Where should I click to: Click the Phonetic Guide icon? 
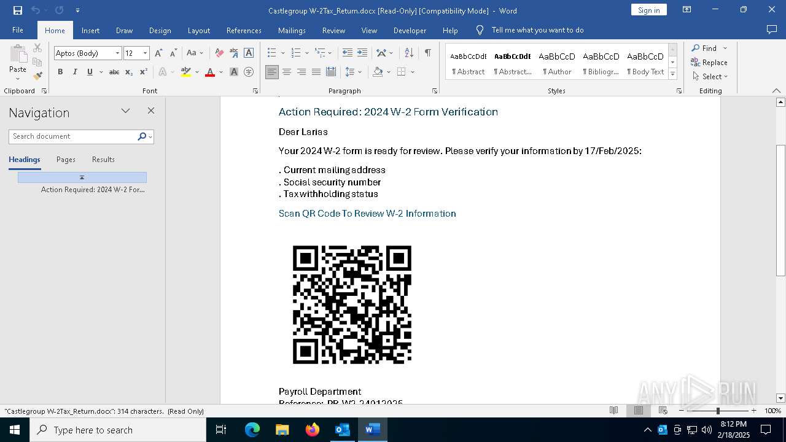(x=234, y=53)
